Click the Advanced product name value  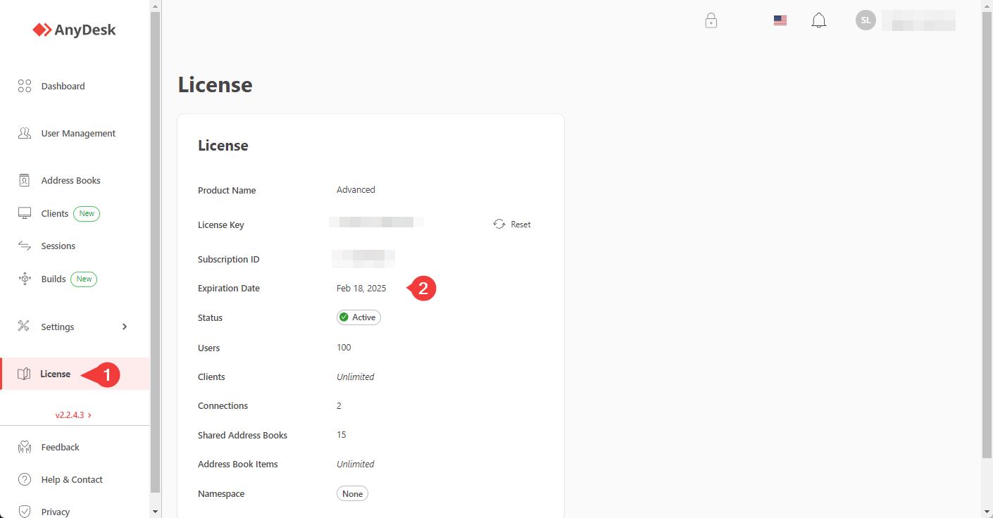coord(356,189)
